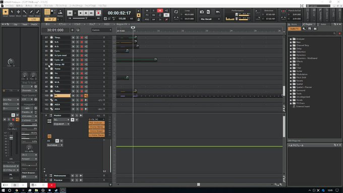The width and height of the screenshot is (343, 193).
Task: Toggle the global Mute button in Mix module
Action: click(147, 11)
